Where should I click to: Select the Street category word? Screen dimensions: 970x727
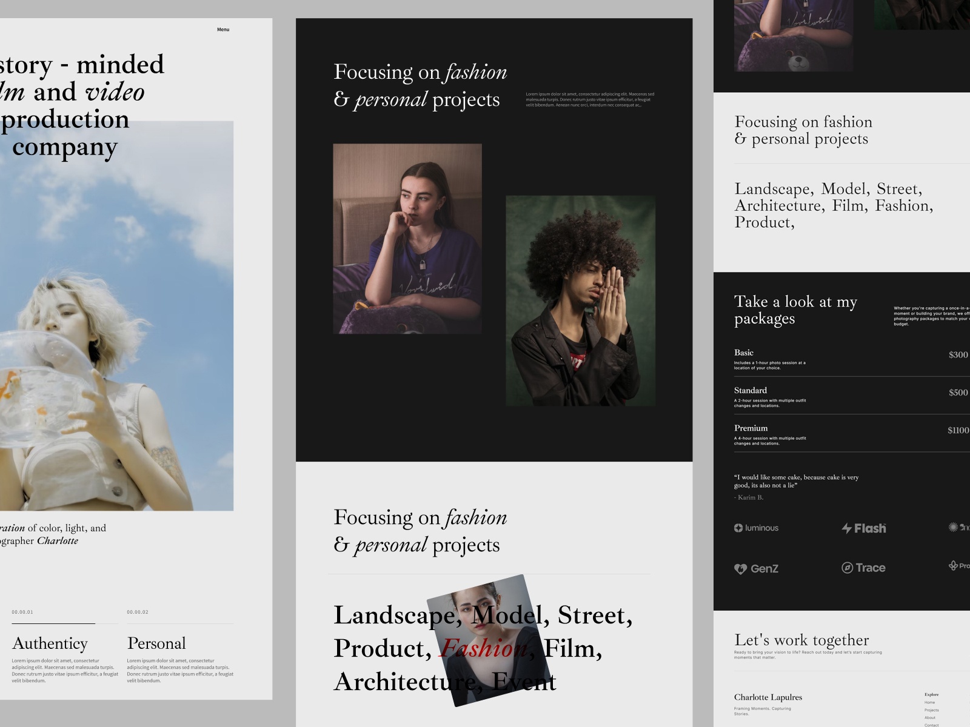tap(594, 616)
